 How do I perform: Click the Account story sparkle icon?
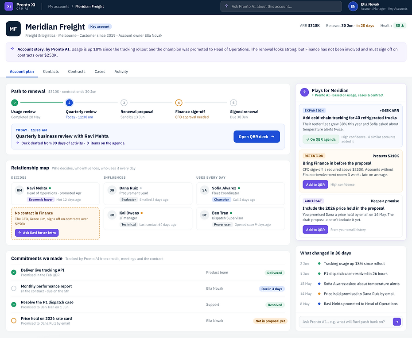(12, 49)
